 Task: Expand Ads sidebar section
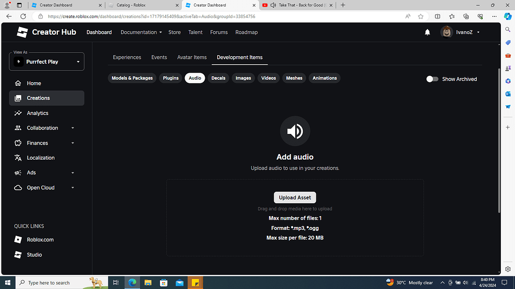point(72,173)
